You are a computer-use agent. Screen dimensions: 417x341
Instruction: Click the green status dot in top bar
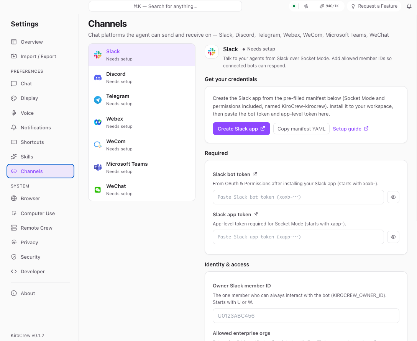[x=294, y=6]
